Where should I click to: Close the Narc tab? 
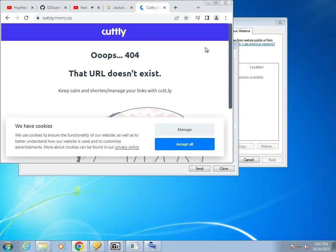pos(99,8)
